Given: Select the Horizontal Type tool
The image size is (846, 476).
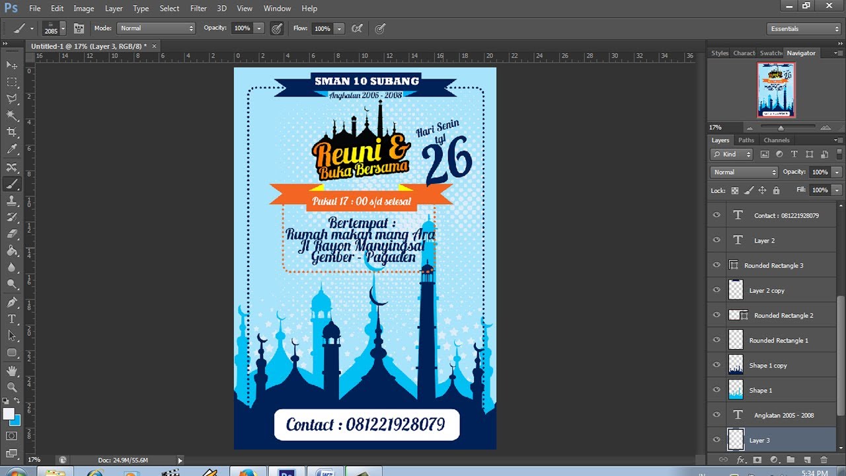Looking at the screenshot, I should coord(12,319).
